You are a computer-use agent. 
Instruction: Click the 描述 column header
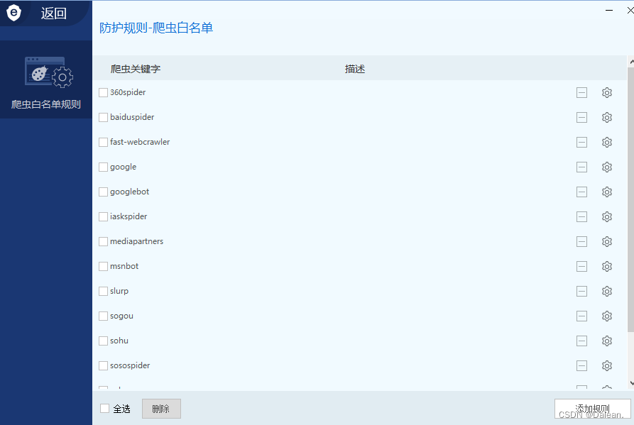pos(355,69)
